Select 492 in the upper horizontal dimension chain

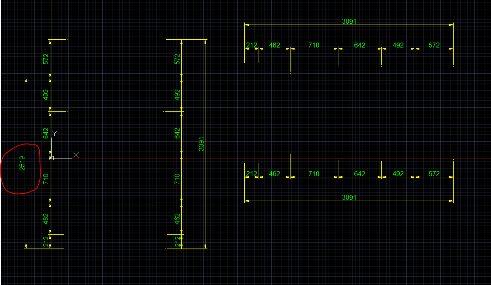(398, 45)
